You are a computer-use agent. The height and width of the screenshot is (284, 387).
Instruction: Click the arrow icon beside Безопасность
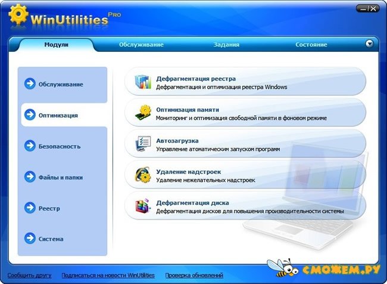(x=30, y=146)
